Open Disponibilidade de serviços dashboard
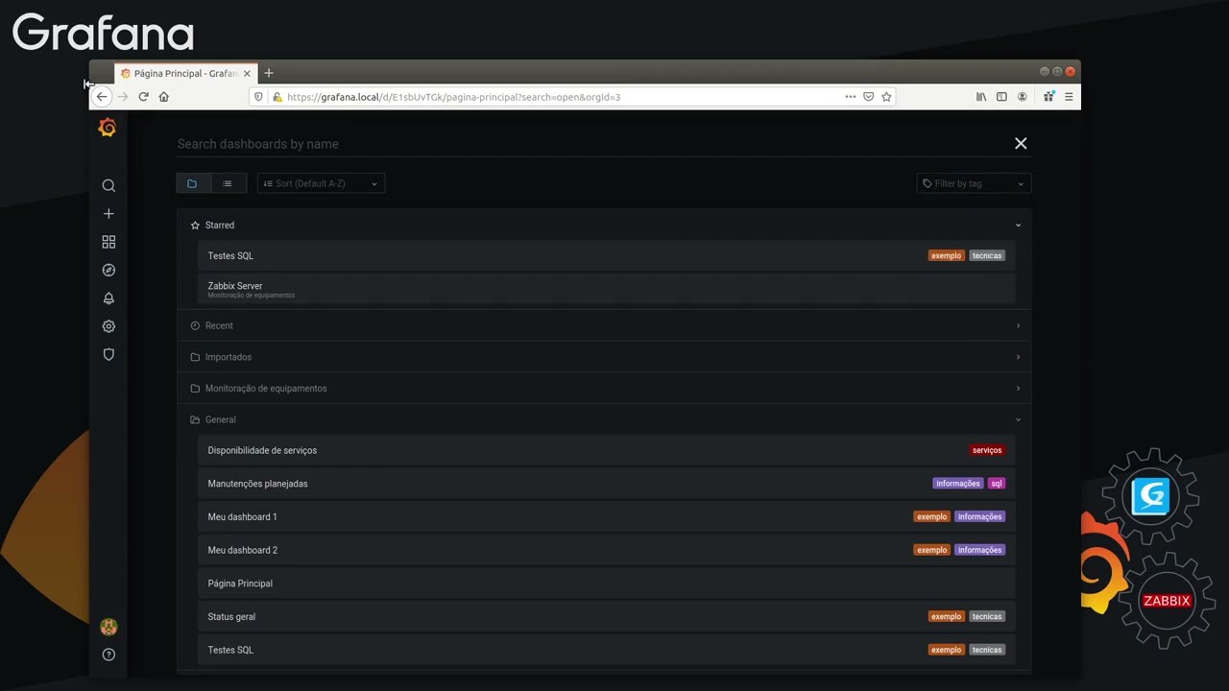 tap(606, 450)
